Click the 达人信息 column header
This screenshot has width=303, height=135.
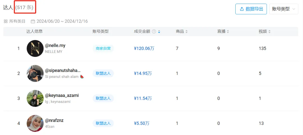(35, 31)
